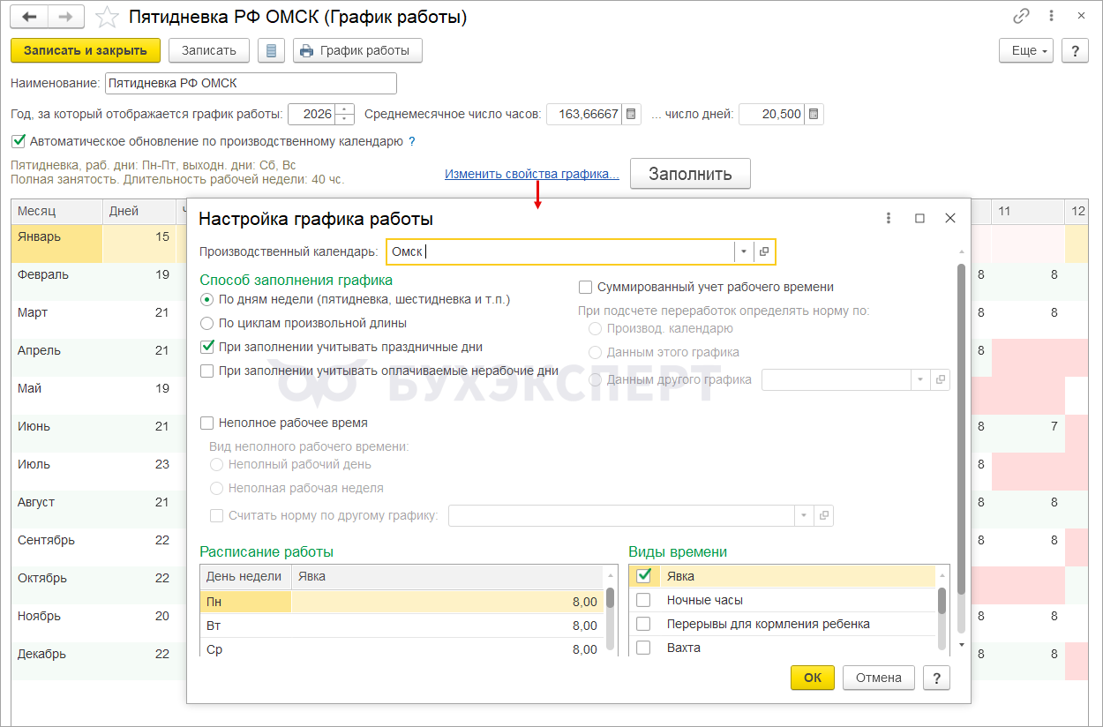Open calculator for число дней field

[x=814, y=114]
